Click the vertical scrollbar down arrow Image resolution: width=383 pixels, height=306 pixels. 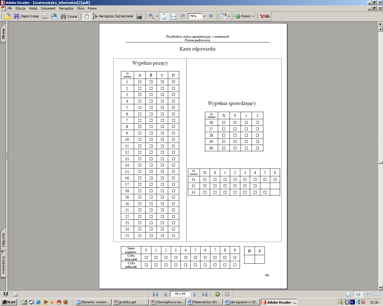click(381, 288)
